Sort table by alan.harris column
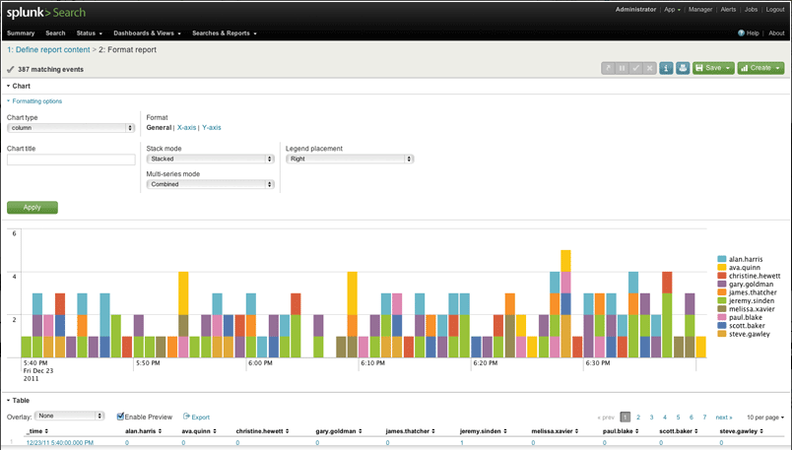 (x=160, y=431)
